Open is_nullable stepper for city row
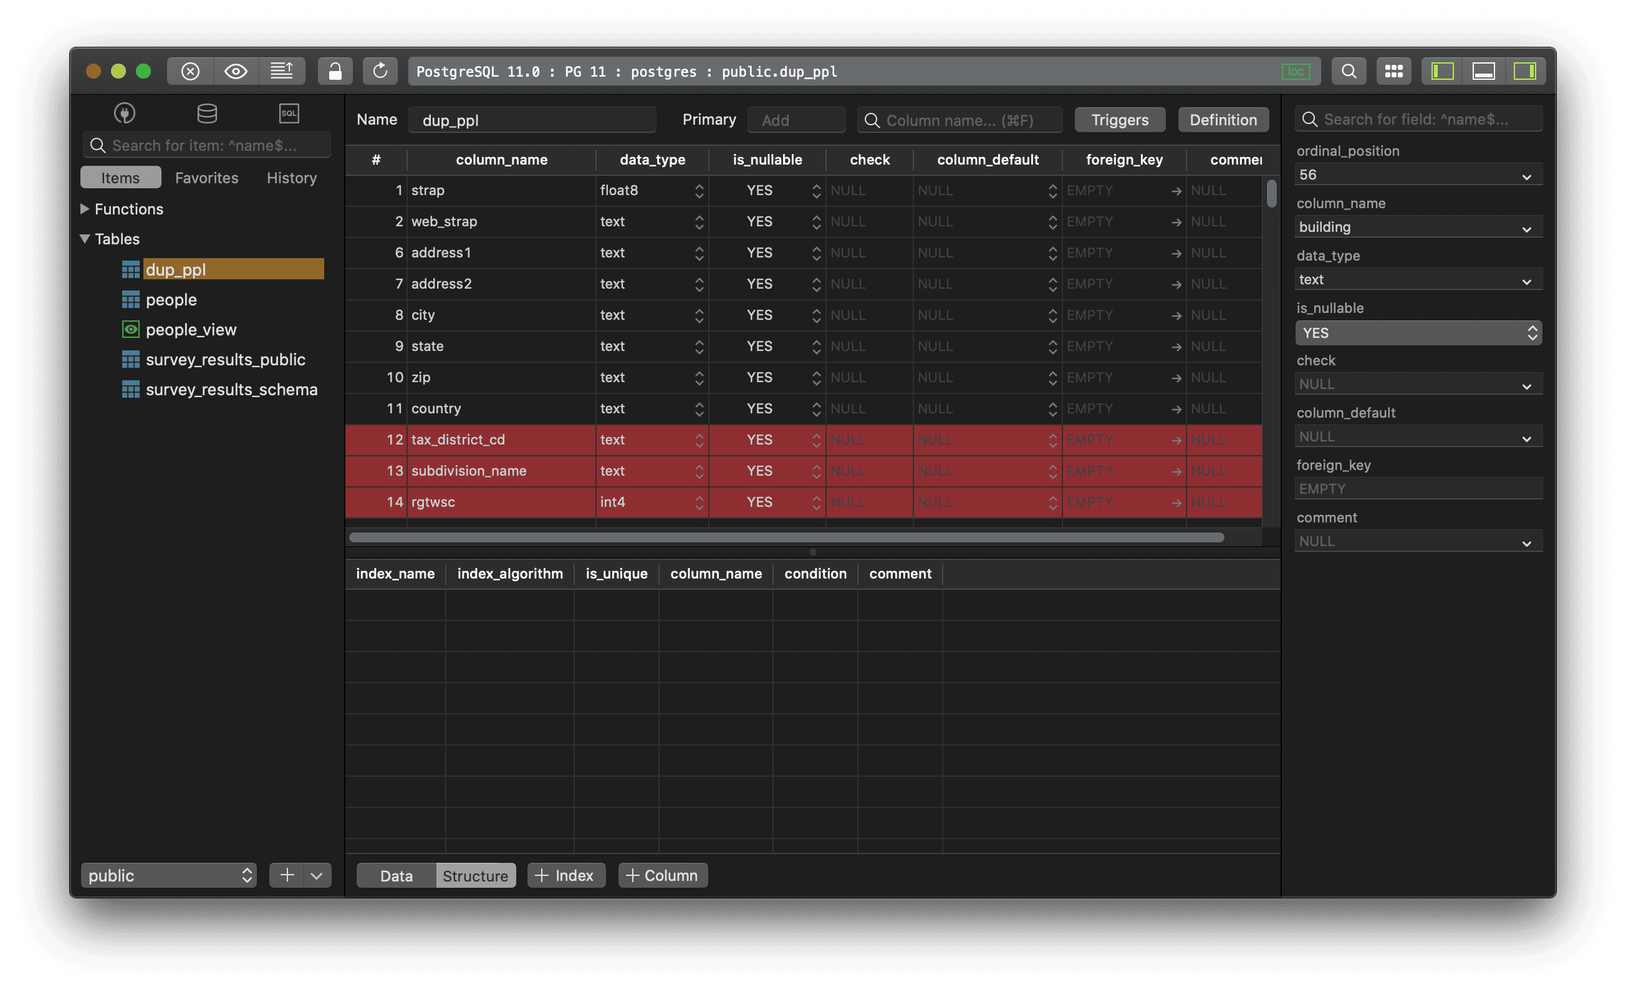Image resolution: width=1626 pixels, height=990 pixels. click(x=816, y=315)
